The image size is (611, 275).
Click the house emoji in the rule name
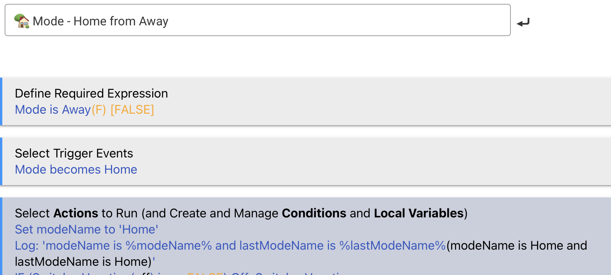[x=22, y=21]
